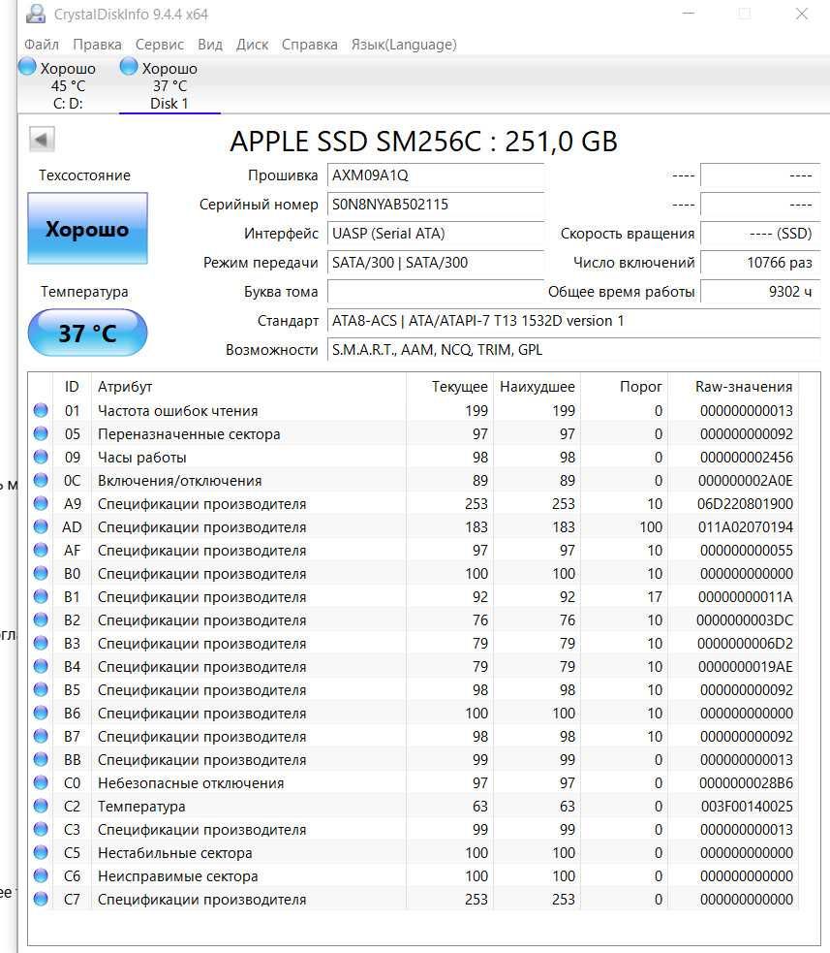The image size is (830, 953).
Task: Click raw value 011A02070194
Action: [x=746, y=527]
